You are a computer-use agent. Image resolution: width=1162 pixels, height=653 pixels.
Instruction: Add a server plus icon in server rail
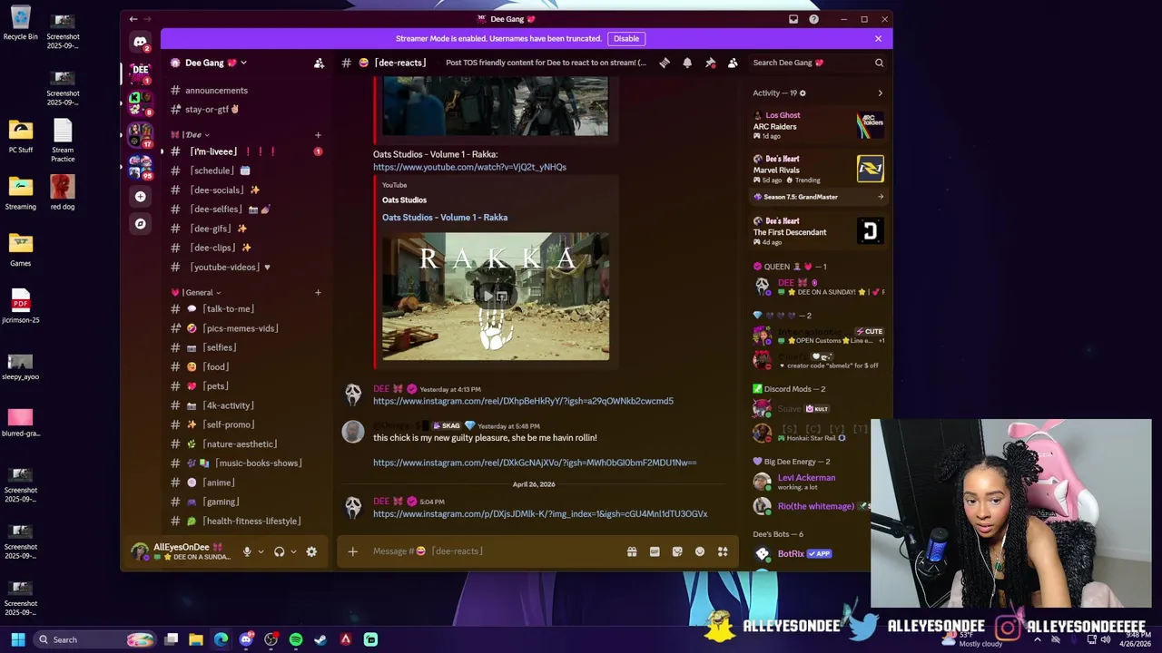point(140,196)
